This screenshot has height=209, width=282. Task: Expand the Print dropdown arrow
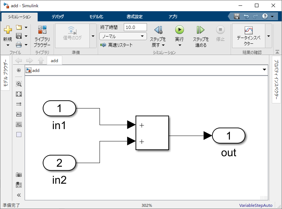tap(26, 44)
